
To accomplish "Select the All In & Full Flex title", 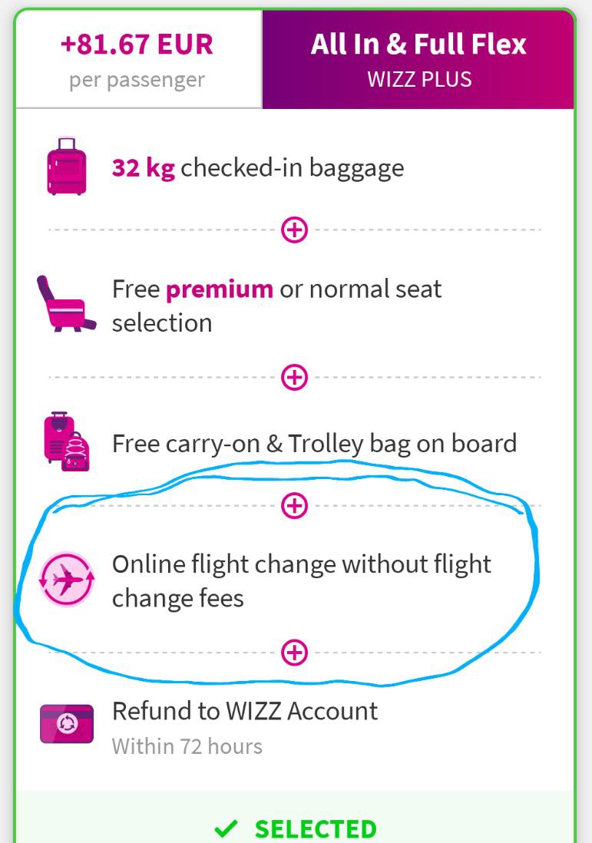I will (x=418, y=45).
